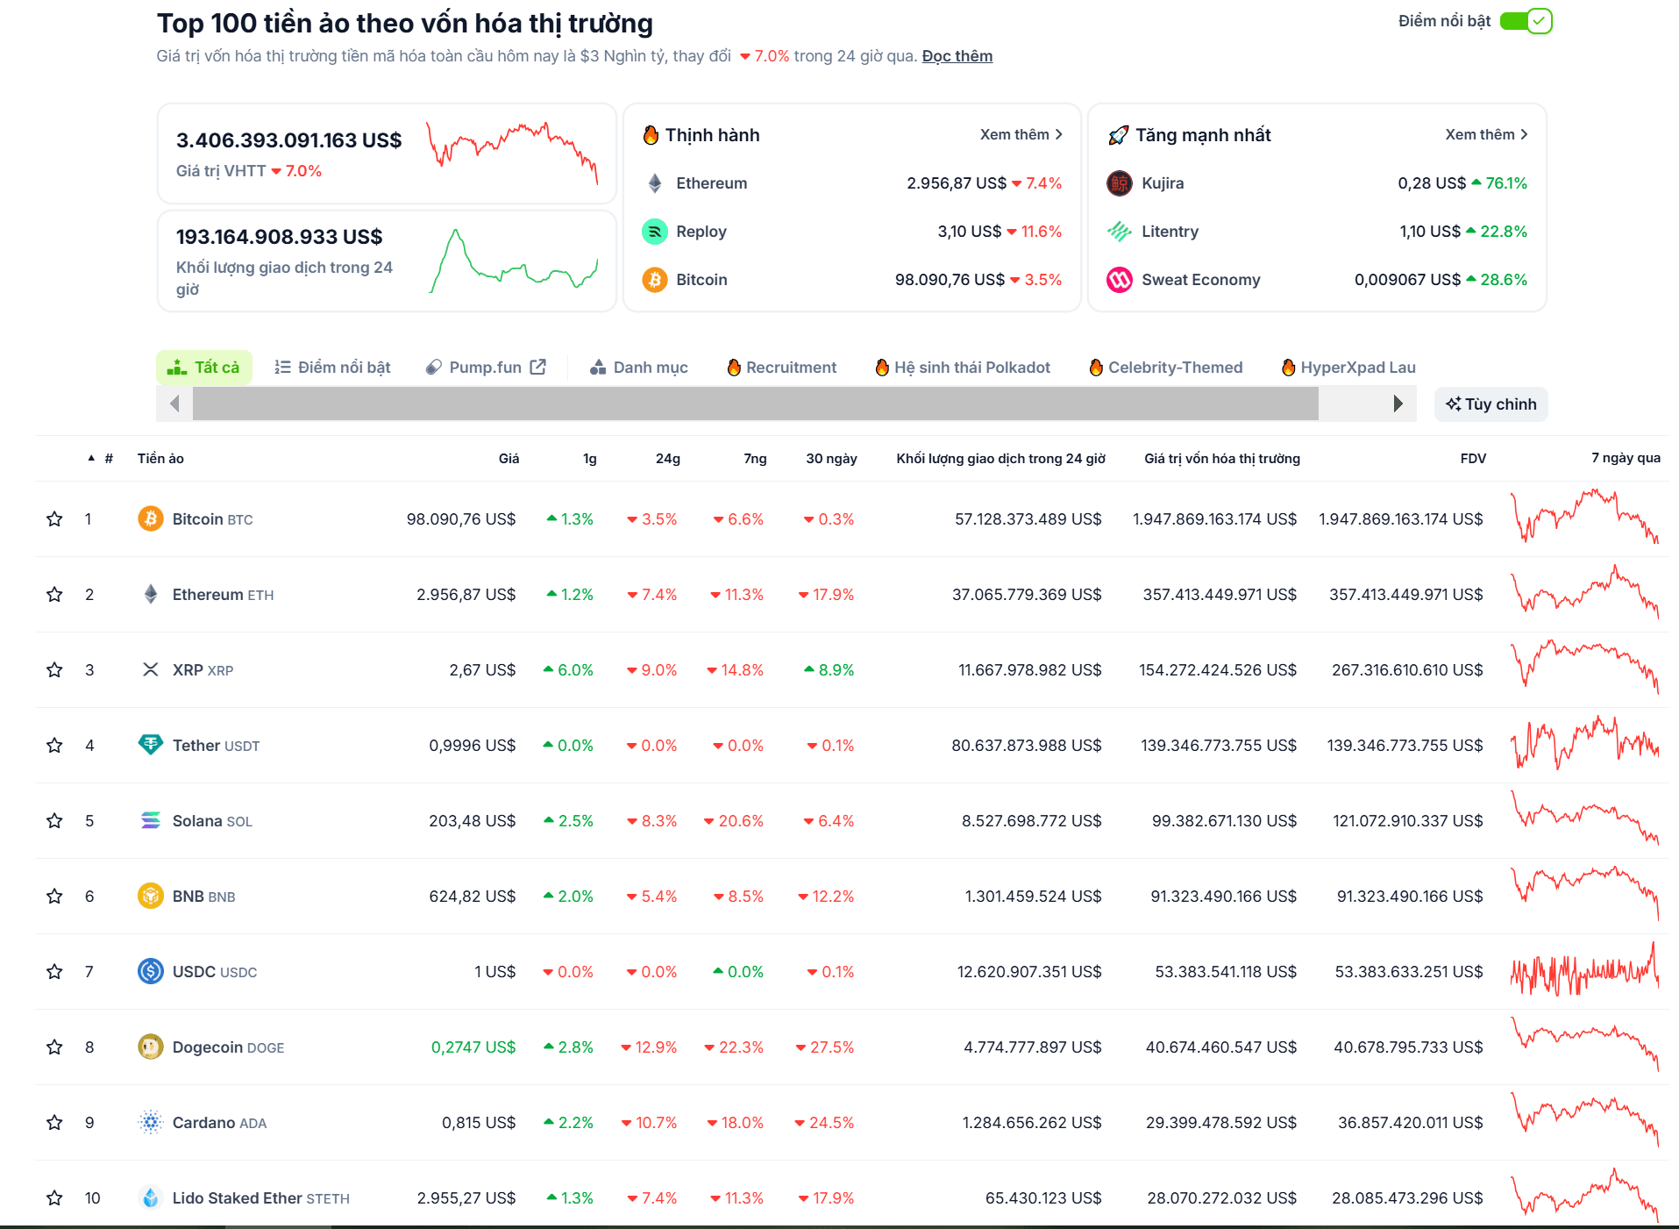Viewport: 1679px width, 1229px height.
Task: Sort by 7ng column header
Action: (x=755, y=458)
